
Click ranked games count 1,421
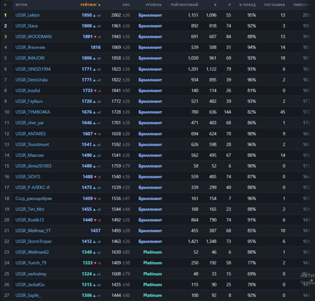[193, 242]
